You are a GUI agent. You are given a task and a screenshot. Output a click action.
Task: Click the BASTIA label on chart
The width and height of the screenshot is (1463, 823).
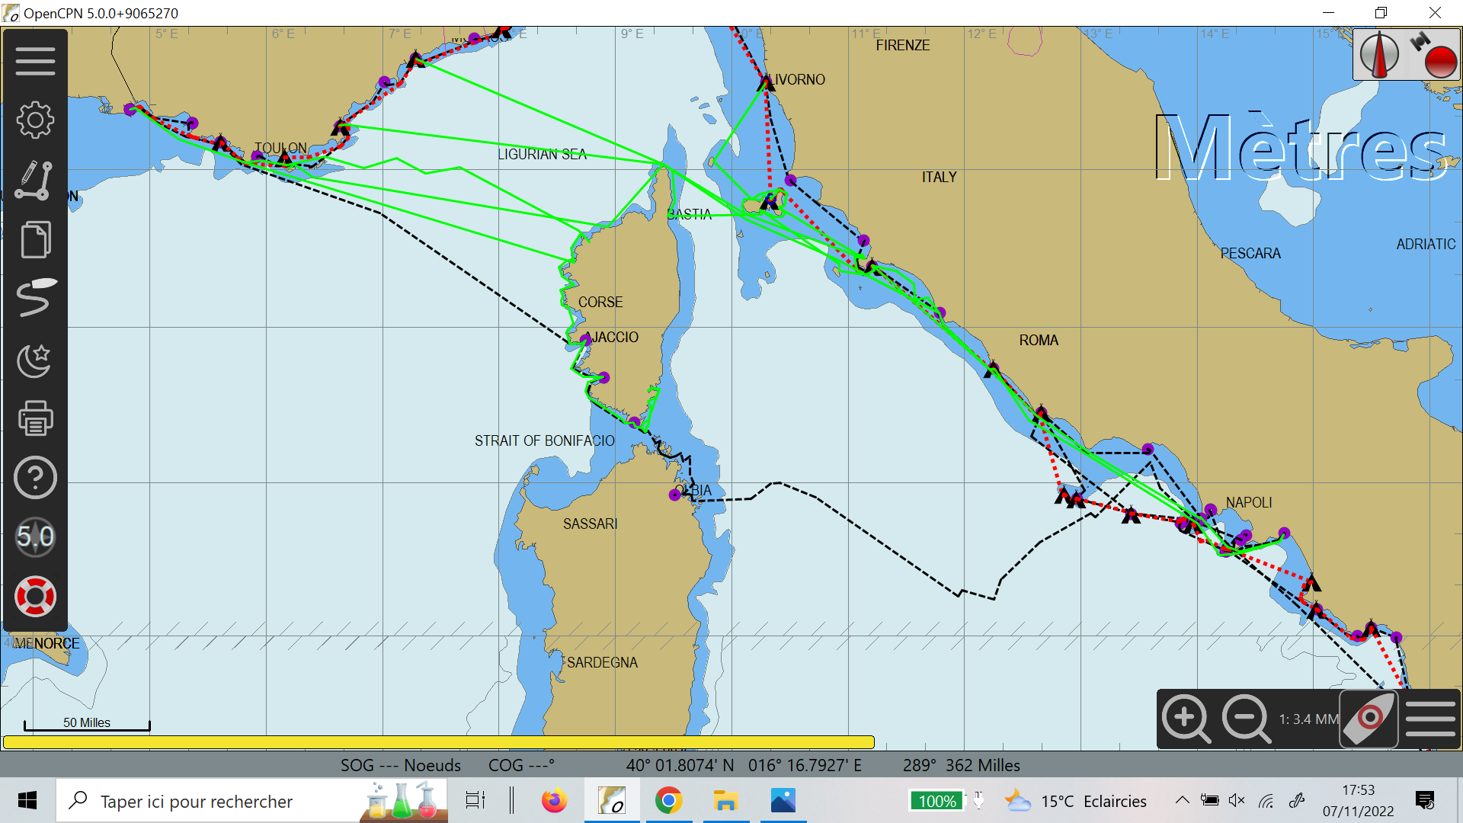coord(689,215)
